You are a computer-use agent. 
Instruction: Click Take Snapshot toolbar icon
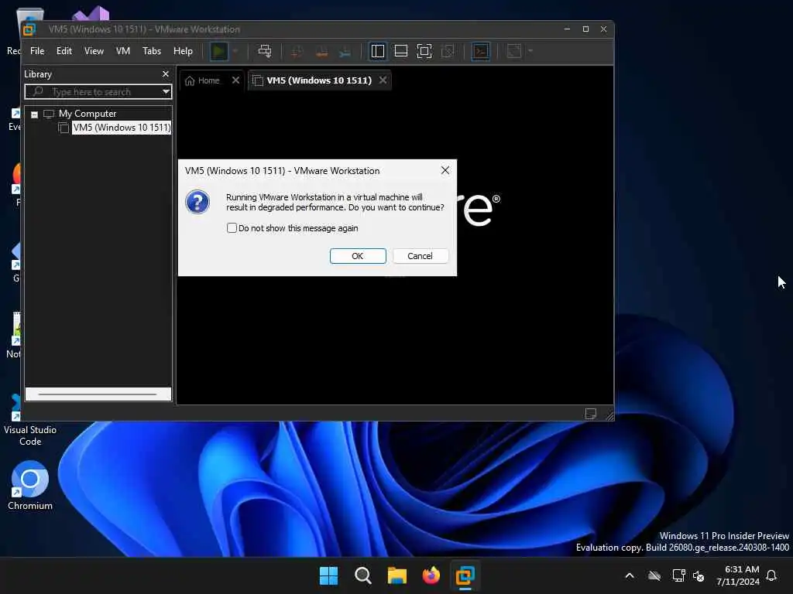(x=297, y=51)
